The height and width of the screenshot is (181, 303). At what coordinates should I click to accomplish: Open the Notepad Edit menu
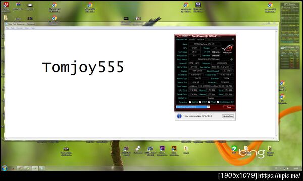point(13,28)
